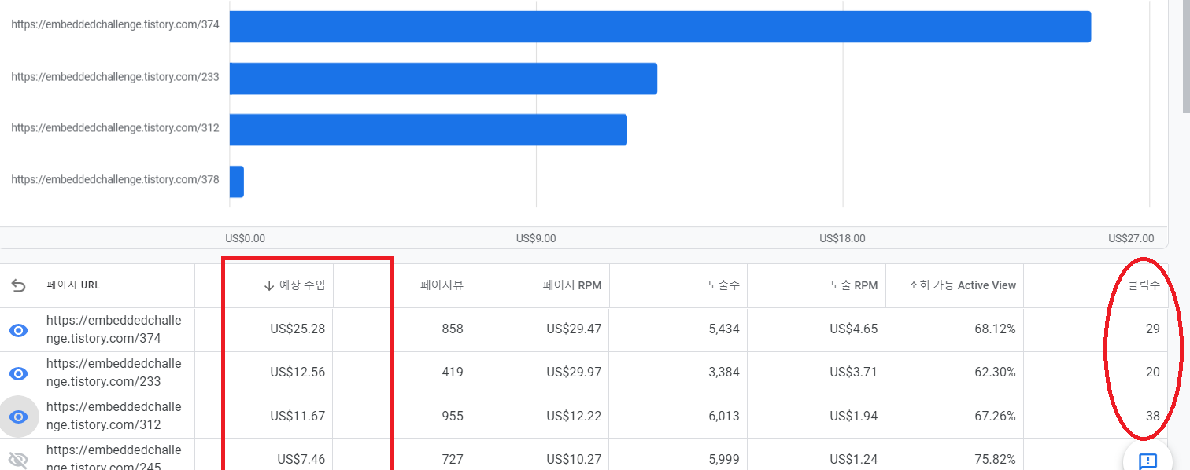The height and width of the screenshot is (470, 1190).
Task: Click the US$9.00 chart axis label
Action: pyautogui.click(x=536, y=238)
